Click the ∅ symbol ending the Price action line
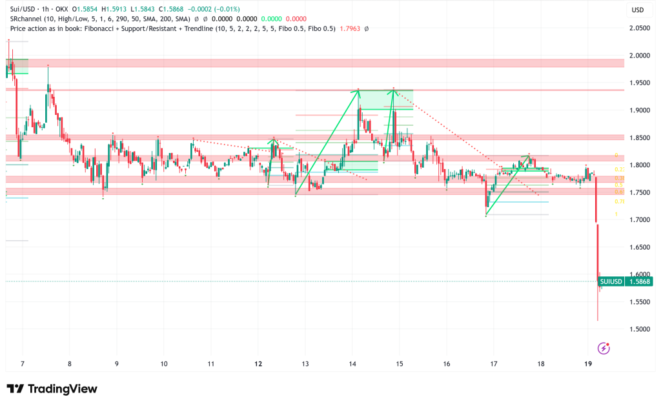Screen dimensions: 661x406 367,29
